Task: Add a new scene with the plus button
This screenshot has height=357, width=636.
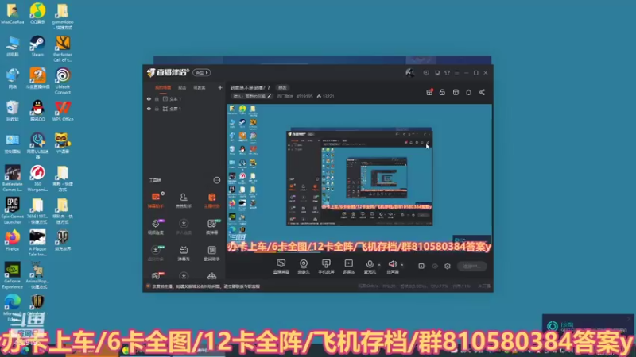Action: click(220, 88)
